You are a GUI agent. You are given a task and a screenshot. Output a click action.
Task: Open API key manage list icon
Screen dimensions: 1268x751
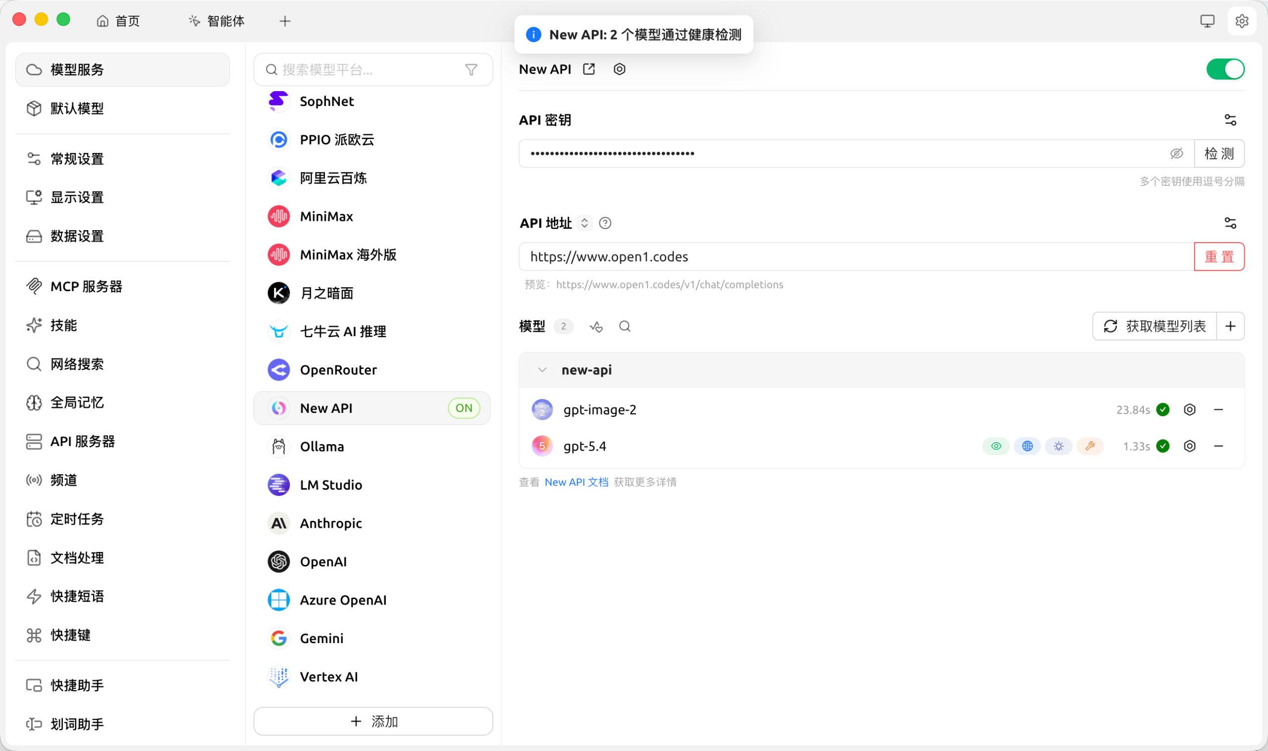click(x=1229, y=120)
